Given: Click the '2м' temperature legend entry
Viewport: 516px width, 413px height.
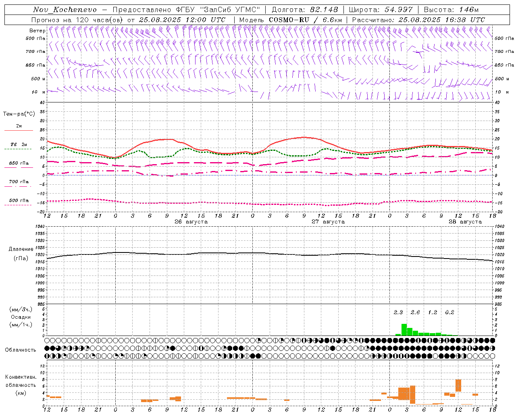Looking at the screenshot, I should click(x=19, y=126).
